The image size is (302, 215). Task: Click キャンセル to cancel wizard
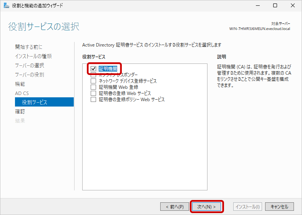click(x=279, y=207)
